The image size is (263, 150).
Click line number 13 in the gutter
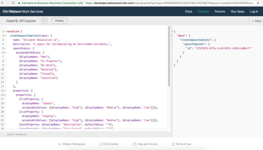(x=2, y=82)
